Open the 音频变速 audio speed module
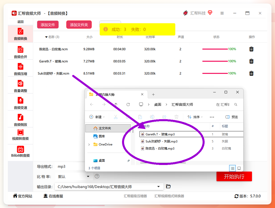This screenshot has height=208, width=275. (20, 103)
